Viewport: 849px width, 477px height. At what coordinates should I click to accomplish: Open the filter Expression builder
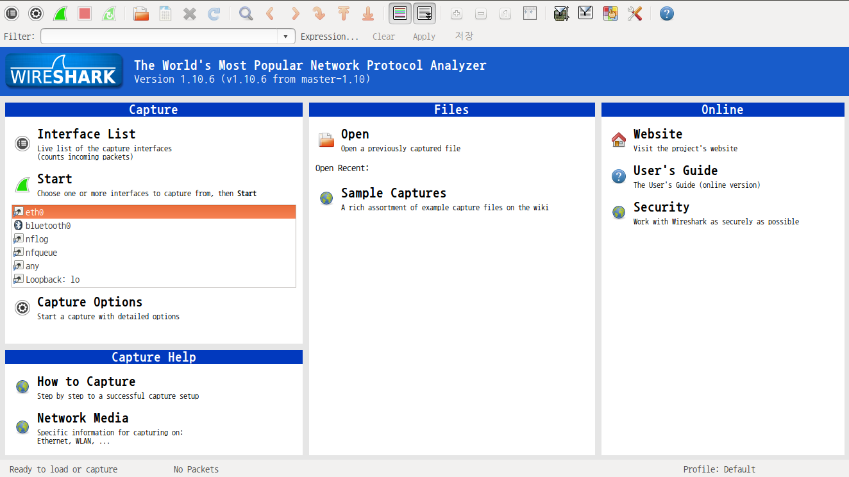pos(330,37)
